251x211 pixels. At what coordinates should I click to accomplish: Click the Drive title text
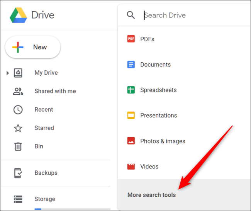43,15
